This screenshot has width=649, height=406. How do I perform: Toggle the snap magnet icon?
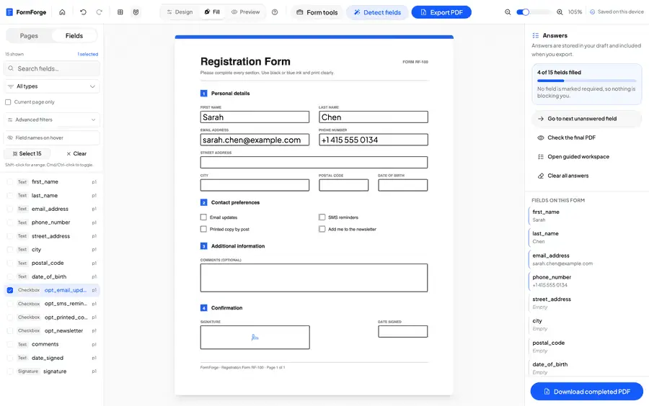[136, 12]
